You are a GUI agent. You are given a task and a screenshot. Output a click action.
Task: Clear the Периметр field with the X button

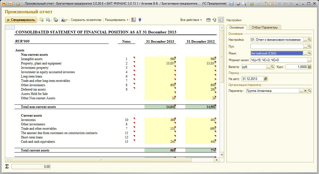[x=305, y=91]
